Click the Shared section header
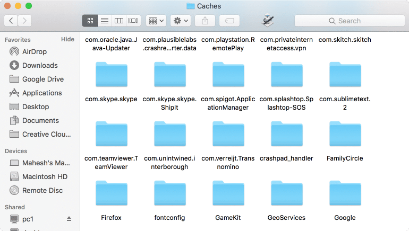This screenshot has height=231, width=409. coord(15,207)
